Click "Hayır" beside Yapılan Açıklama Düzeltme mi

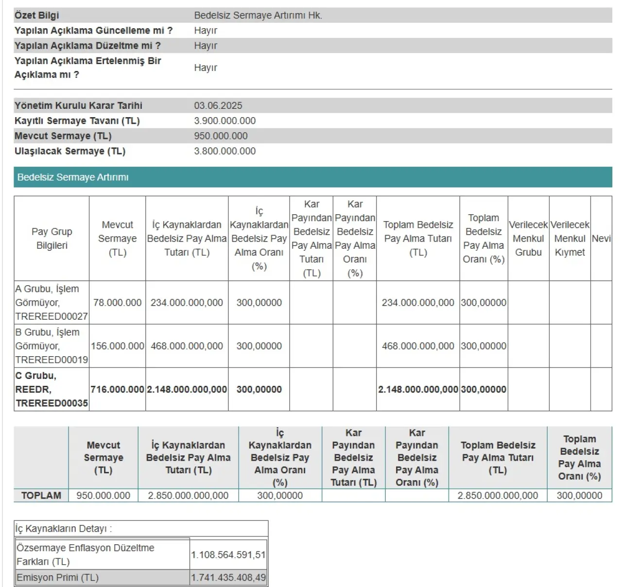(x=206, y=46)
